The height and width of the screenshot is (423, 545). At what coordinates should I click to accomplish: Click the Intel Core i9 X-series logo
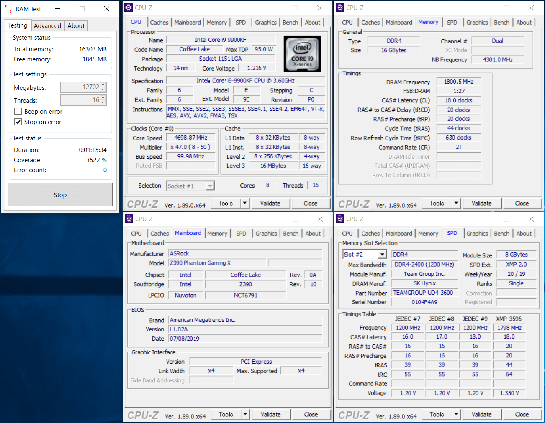[x=302, y=54]
